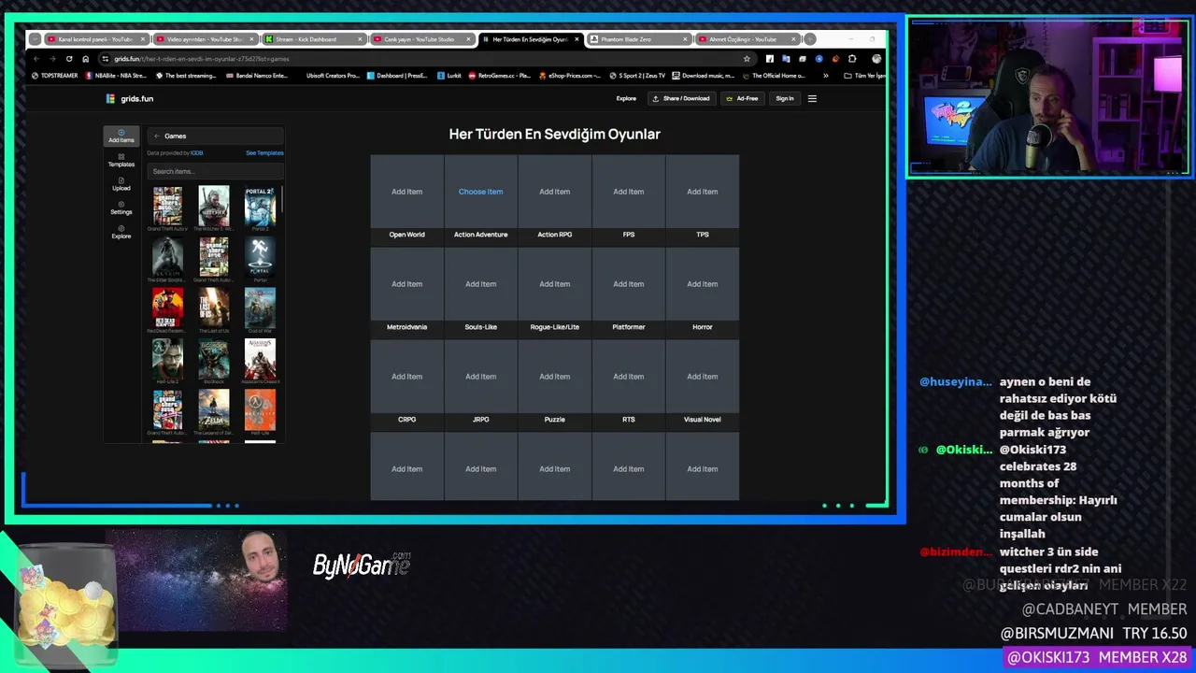Switch to the Phantom Blade Zero tab

pos(638,39)
